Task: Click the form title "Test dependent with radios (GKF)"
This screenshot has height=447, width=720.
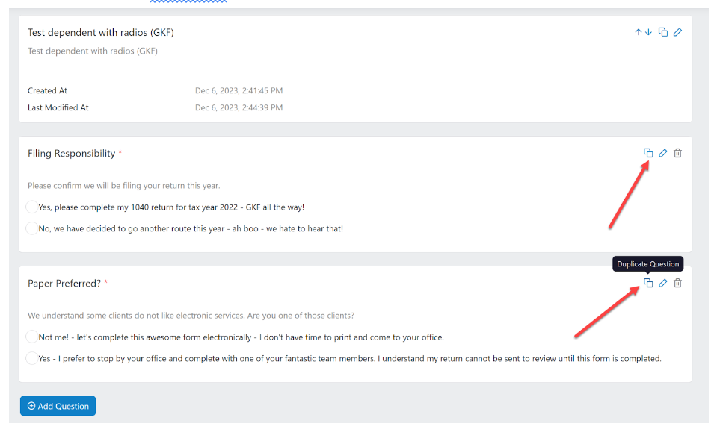Action: [101, 33]
